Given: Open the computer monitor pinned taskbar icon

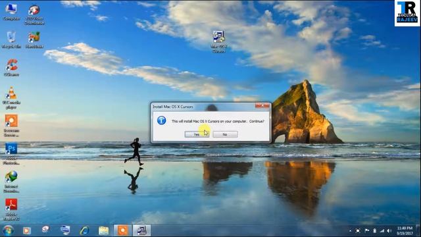Looking at the screenshot, I should (65, 230).
